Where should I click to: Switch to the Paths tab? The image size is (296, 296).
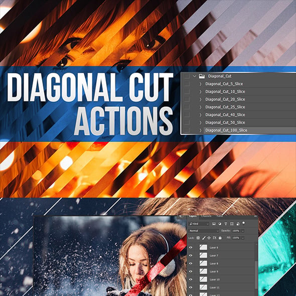(220, 216)
